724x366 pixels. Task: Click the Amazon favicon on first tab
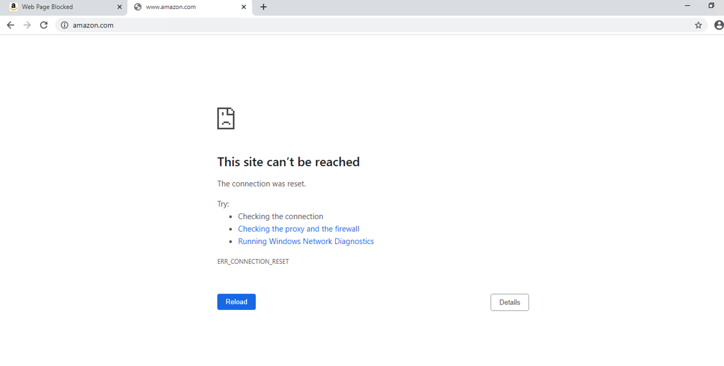14,7
